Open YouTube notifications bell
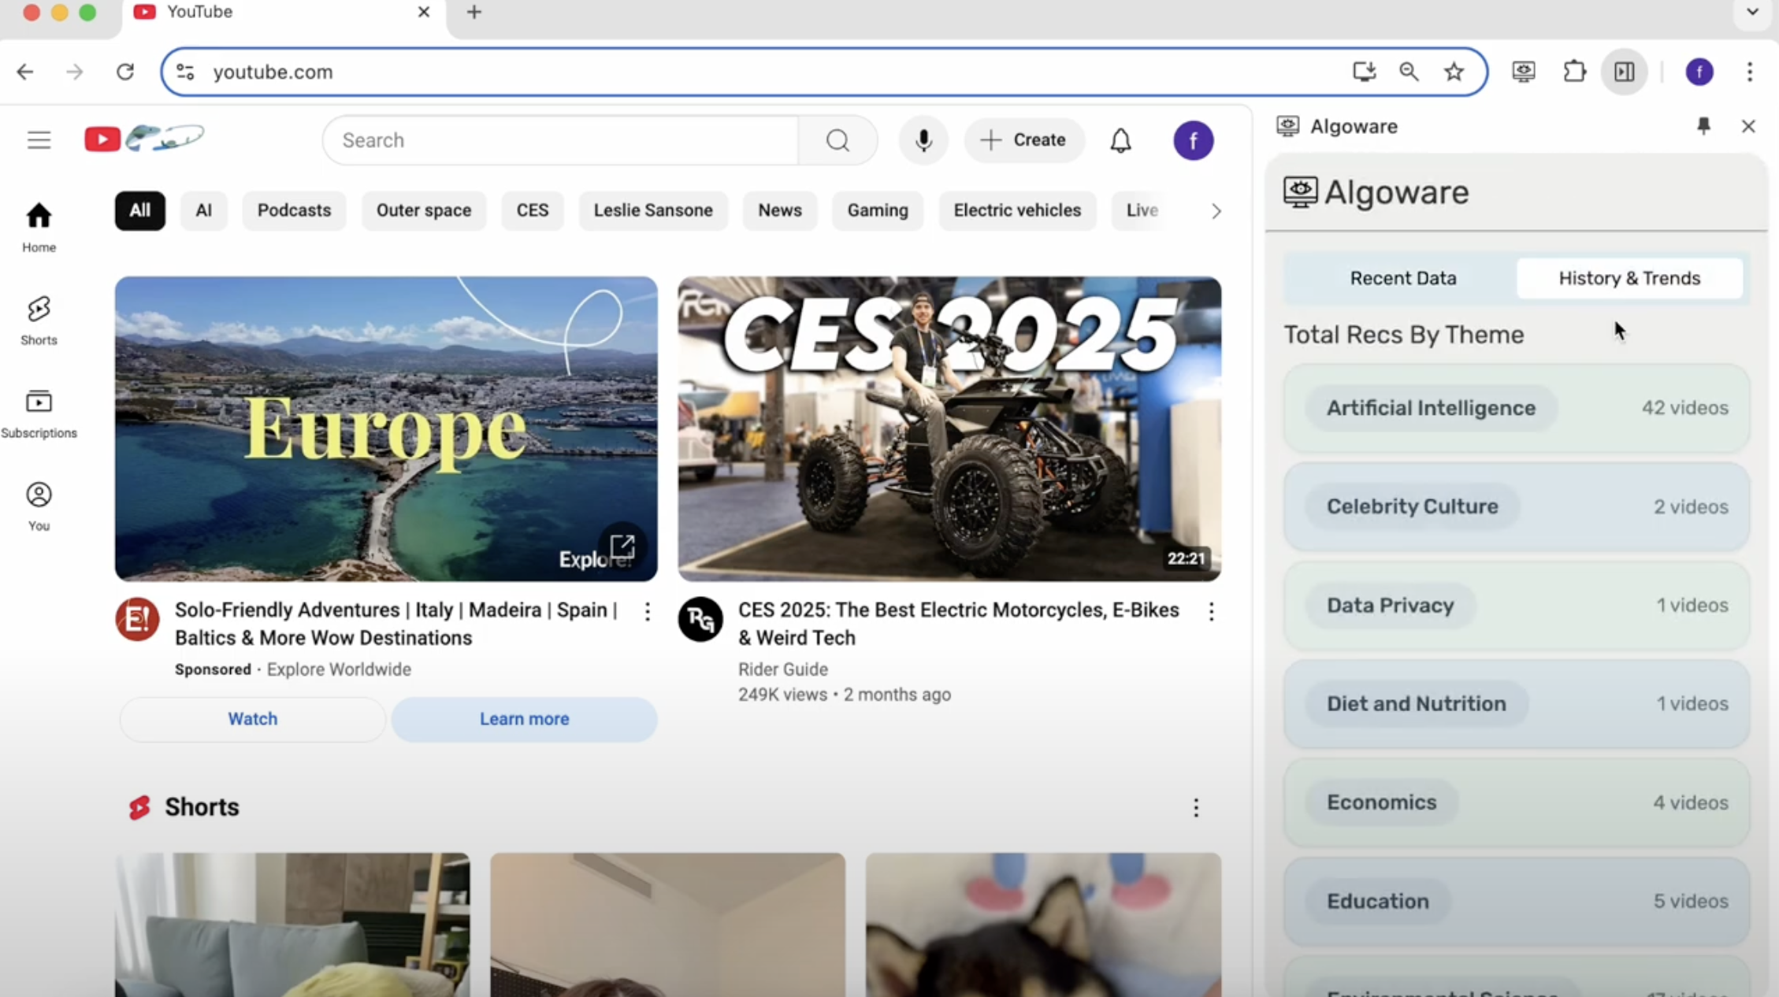 click(1120, 140)
